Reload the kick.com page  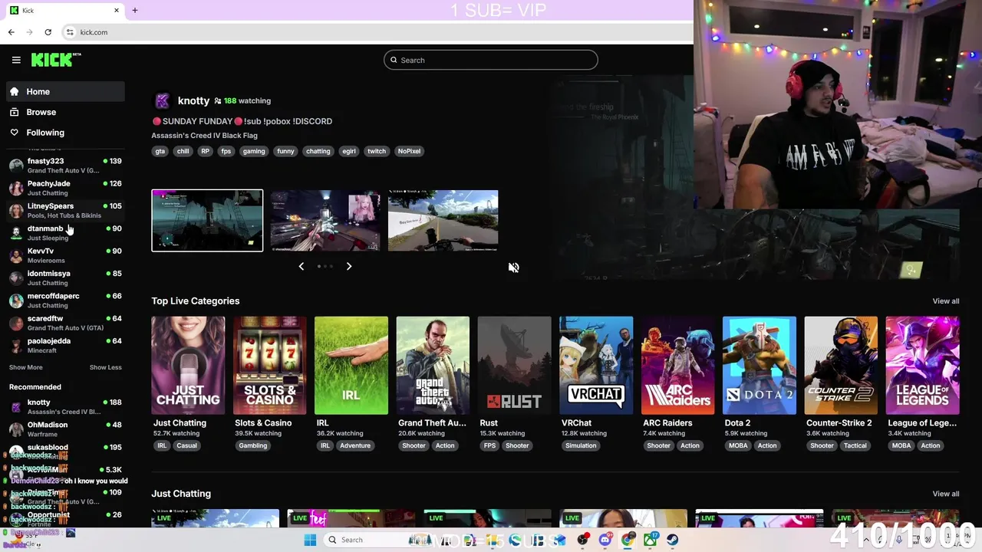tap(48, 32)
